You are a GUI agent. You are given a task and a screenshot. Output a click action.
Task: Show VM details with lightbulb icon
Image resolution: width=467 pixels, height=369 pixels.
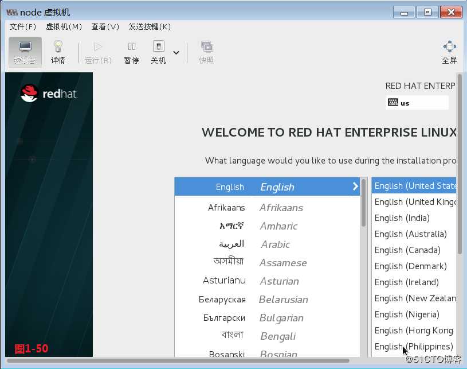(x=58, y=52)
